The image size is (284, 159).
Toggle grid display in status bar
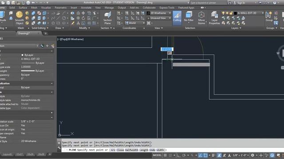click(165, 155)
